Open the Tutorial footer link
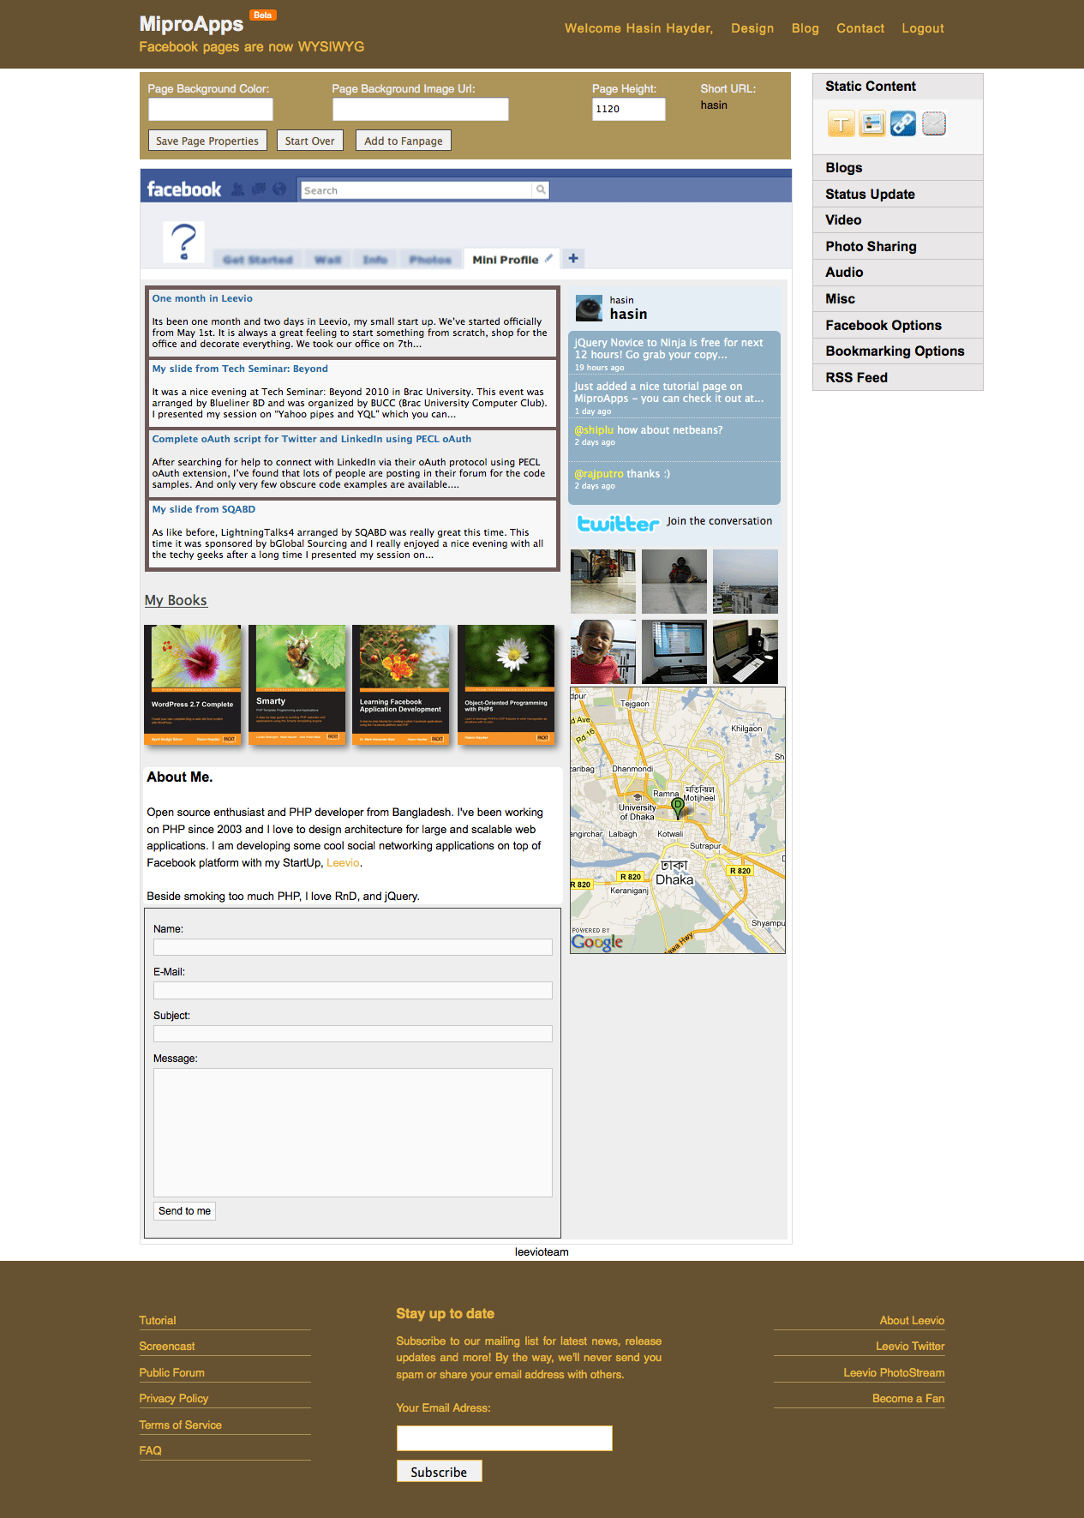 (x=158, y=1321)
